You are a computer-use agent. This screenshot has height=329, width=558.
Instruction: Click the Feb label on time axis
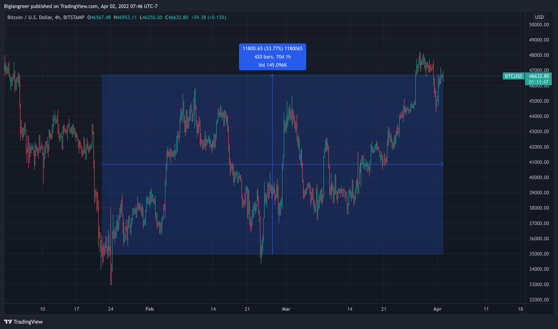(150, 309)
